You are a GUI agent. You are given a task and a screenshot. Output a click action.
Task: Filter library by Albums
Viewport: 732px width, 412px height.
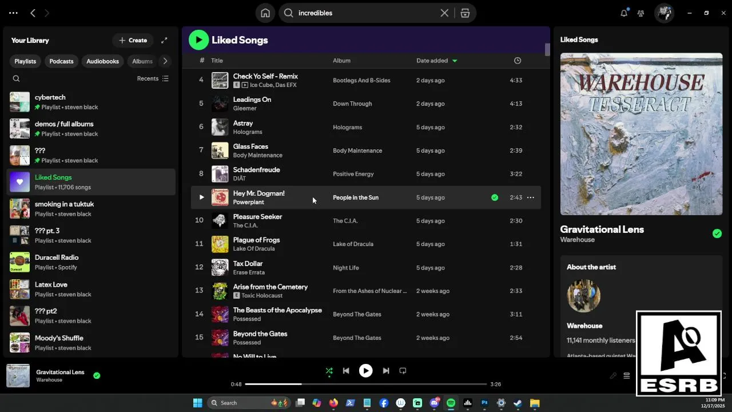(142, 61)
